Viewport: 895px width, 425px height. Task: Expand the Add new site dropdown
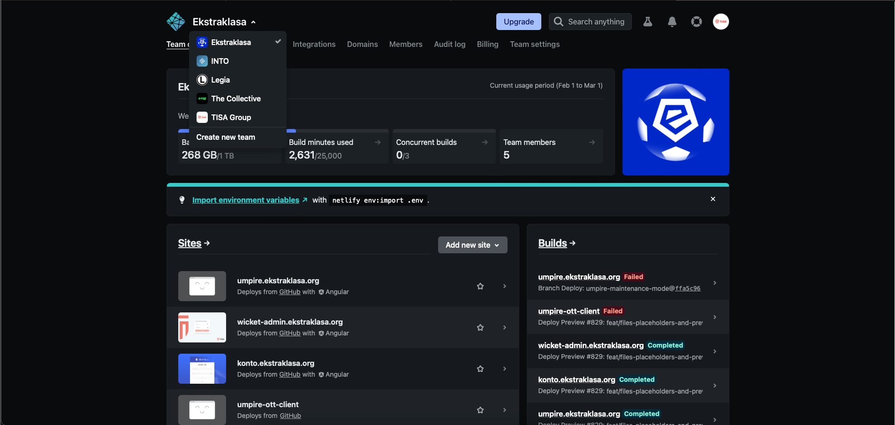click(473, 245)
